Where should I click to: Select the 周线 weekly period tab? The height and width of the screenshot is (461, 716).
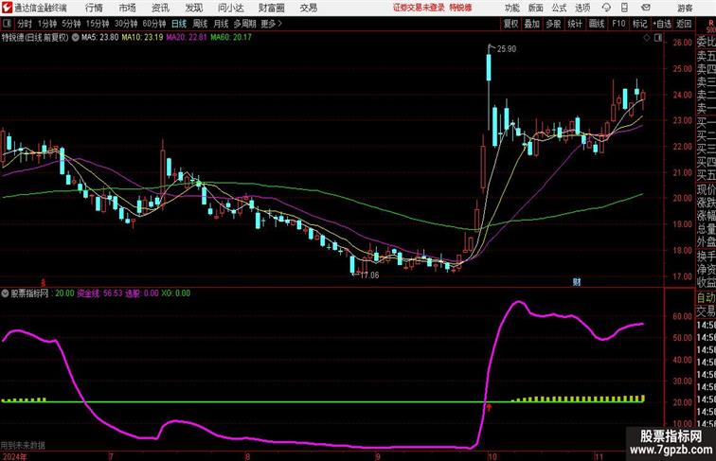(200, 24)
